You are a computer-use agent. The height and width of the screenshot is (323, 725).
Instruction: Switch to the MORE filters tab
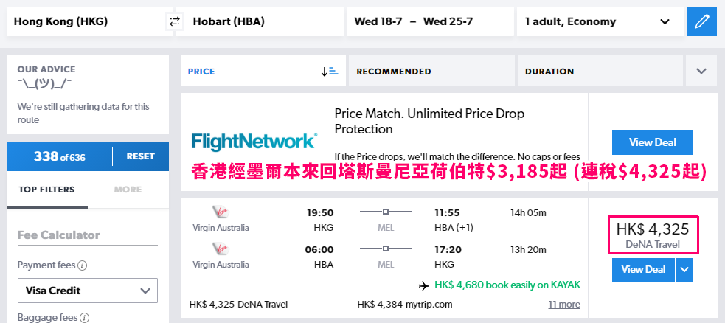click(128, 190)
